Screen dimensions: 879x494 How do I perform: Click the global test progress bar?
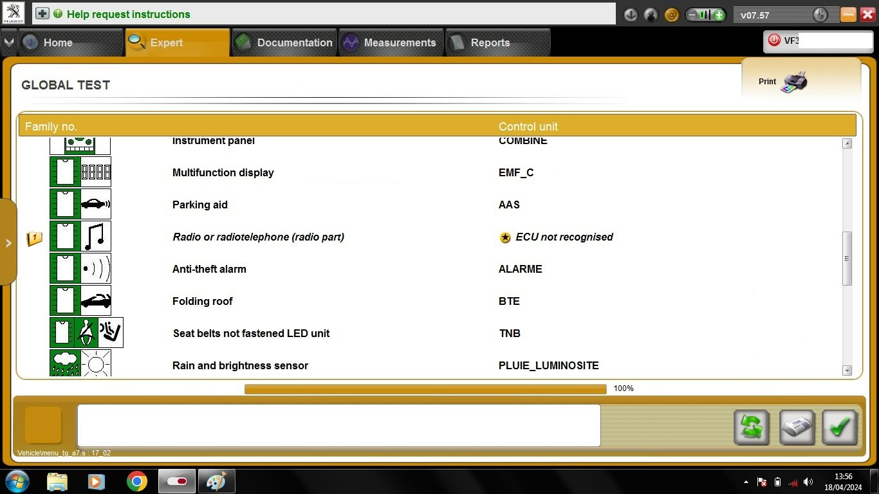(x=425, y=389)
